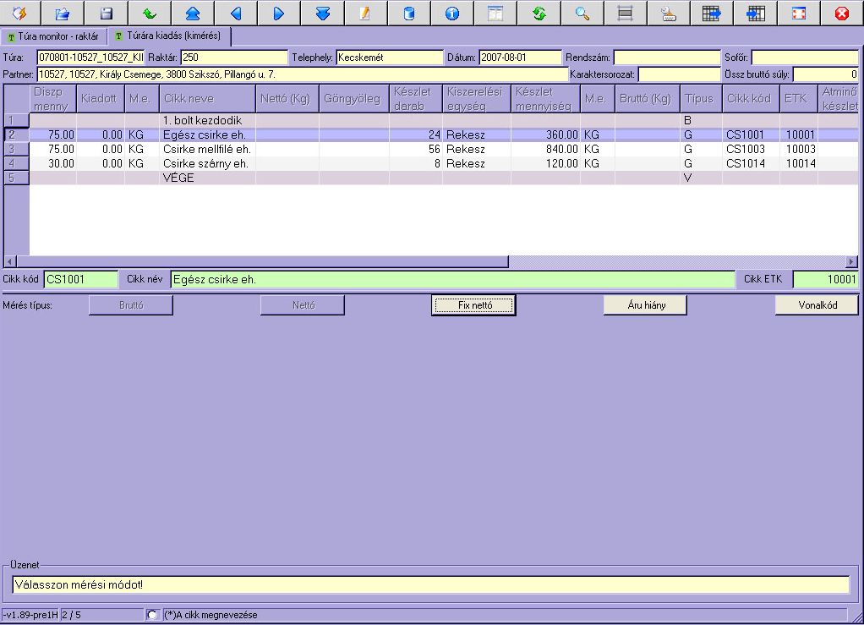Click the Rendszám input field
This screenshot has width=864, height=625.
[x=665, y=58]
